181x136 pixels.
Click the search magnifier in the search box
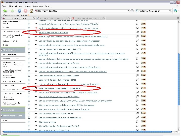(x=170, y=11)
